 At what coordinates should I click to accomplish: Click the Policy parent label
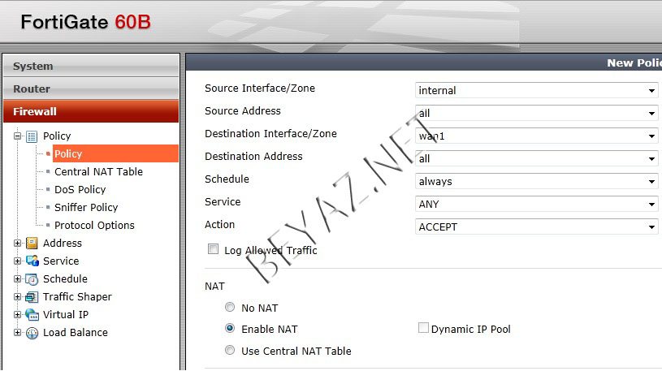pyautogui.click(x=57, y=136)
